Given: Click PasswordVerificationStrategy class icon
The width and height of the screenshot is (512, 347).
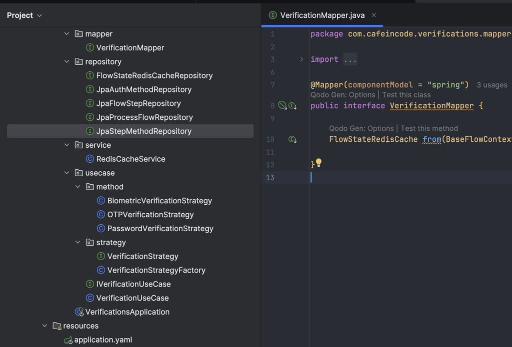Looking at the screenshot, I should (101, 228).
